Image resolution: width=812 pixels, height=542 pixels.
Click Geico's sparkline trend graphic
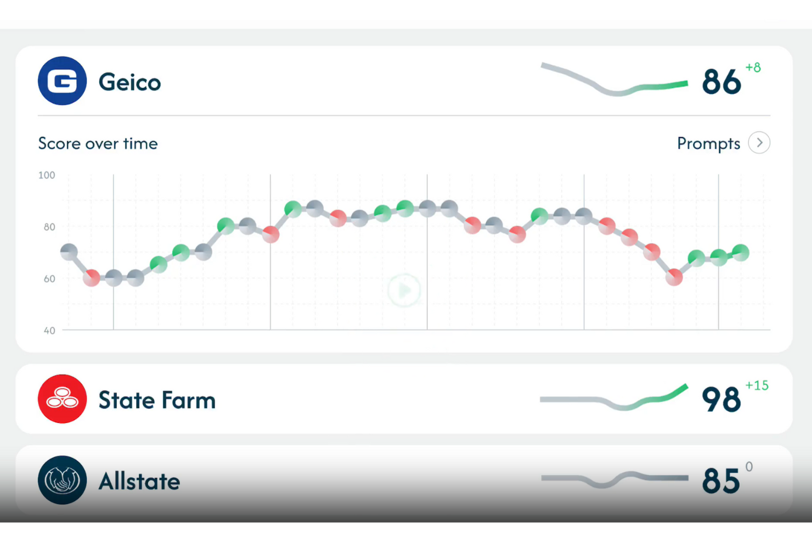(x=614, y=80)
